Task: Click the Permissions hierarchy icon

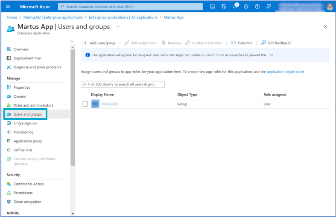Action: pyautogui.click(x=9, y=193)
